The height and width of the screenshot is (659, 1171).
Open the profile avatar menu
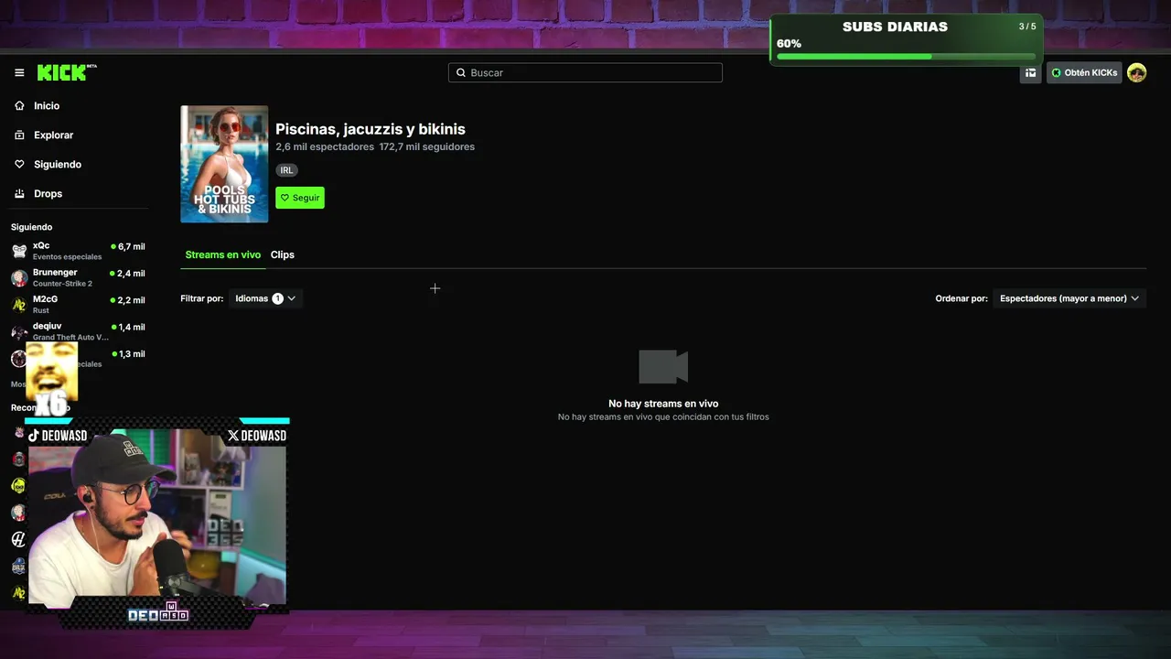[x=1136, y=72]
